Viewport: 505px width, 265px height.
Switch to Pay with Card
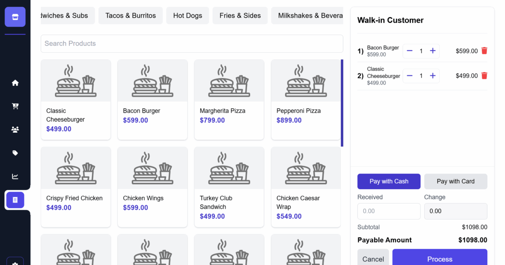455,182
